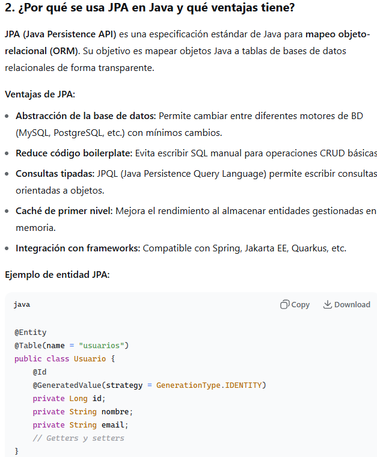
Task: Click the Download button label
Action: tap(352, 305)
